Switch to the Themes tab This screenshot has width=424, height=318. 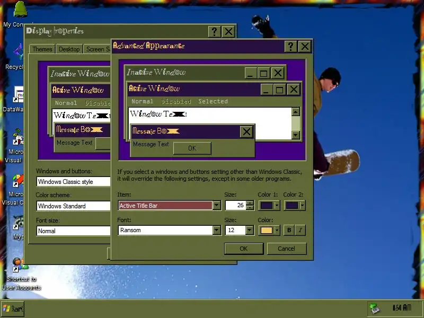click(42, 49)
